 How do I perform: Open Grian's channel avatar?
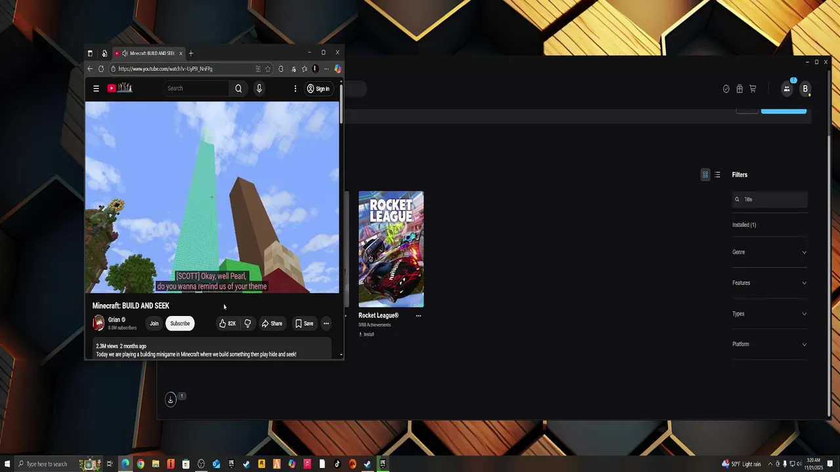[x=98, y=323]
